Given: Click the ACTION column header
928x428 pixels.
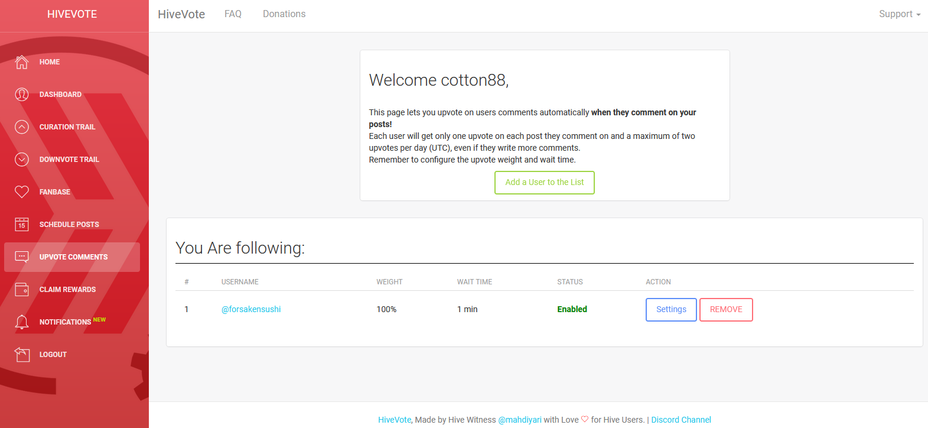Looking at the screenshot, I should tap(658, 282).
